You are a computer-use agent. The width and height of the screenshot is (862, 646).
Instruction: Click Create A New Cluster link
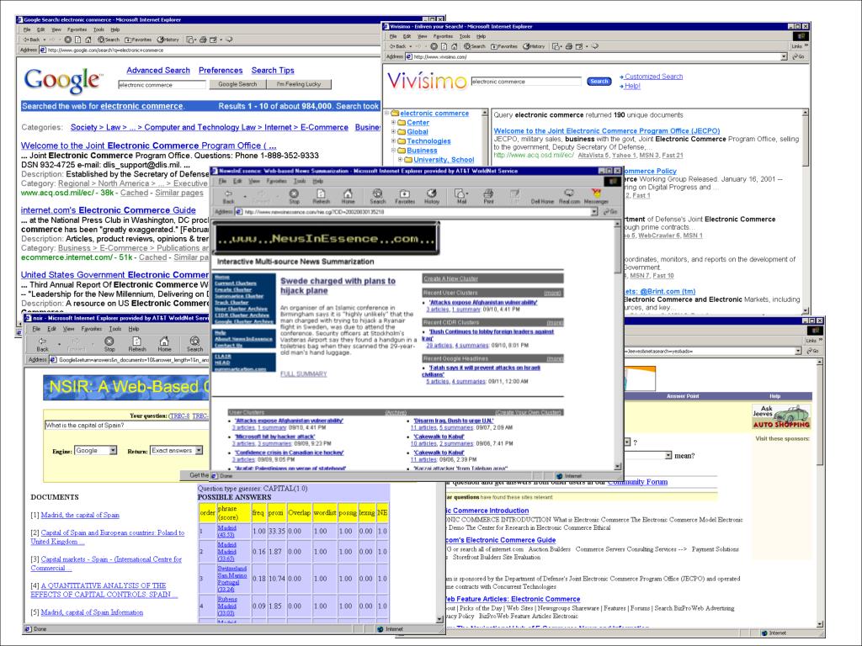click(x=451, y=279)
